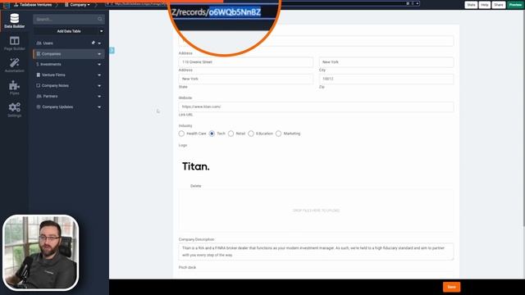Screen dimensions: 525x295
Task: Click the Users table icon
Action: (39, 43)
